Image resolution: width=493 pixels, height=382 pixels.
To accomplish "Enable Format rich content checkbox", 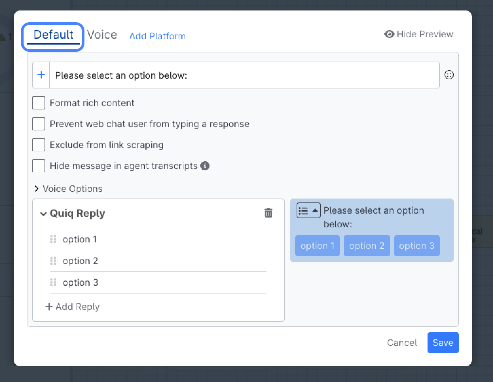I will click(x=39, y=103).
